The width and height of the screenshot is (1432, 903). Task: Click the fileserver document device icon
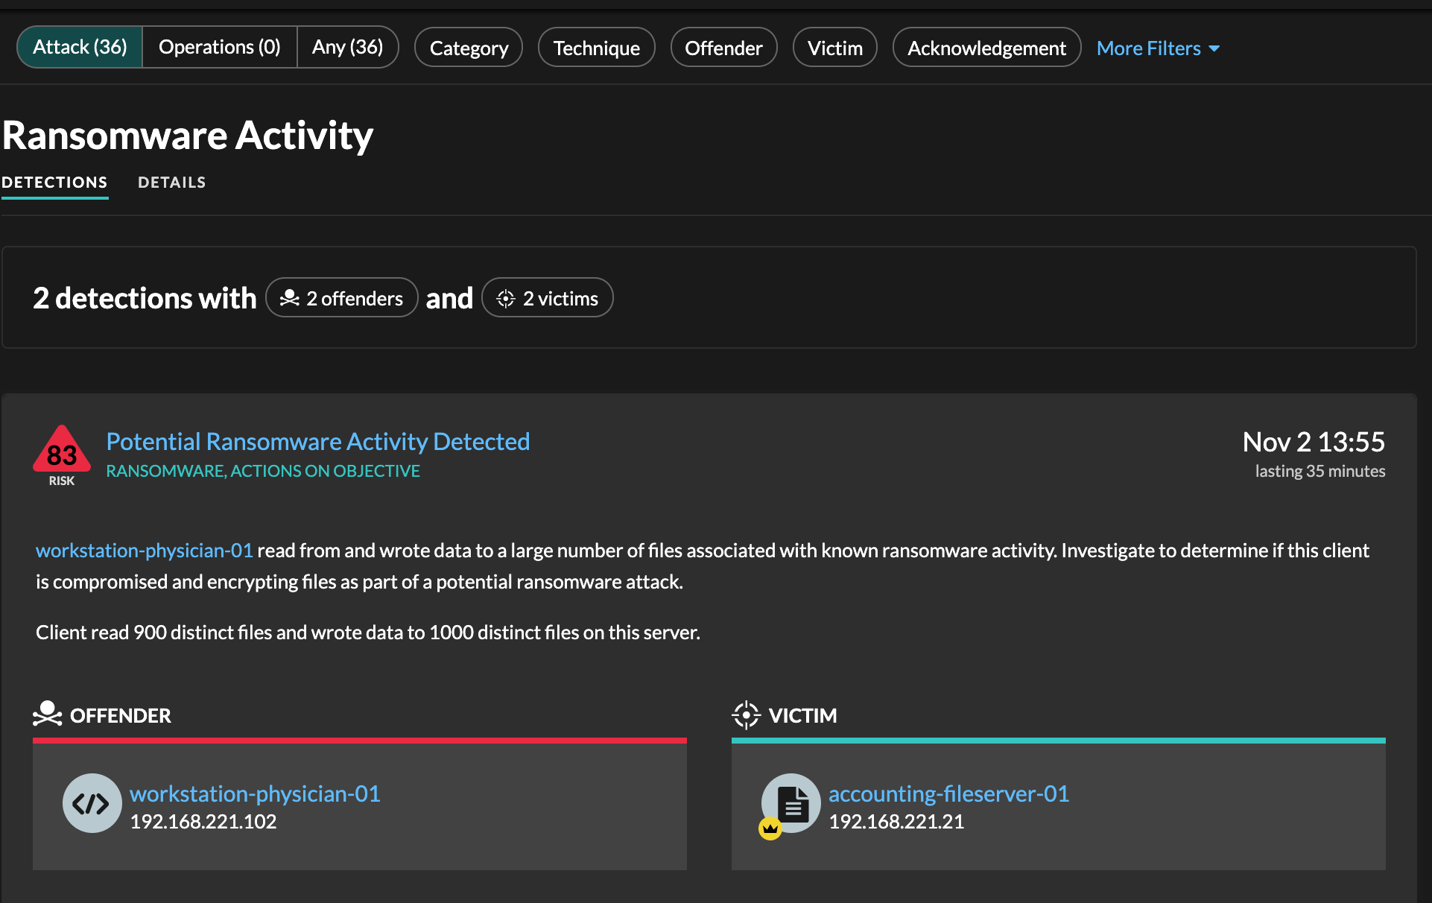point(793,803)
